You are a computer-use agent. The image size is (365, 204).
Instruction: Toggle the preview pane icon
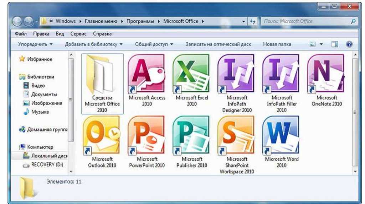coord(335,44)
